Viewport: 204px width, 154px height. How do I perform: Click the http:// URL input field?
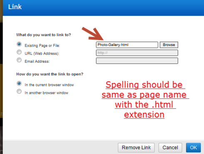coord(137,53)
